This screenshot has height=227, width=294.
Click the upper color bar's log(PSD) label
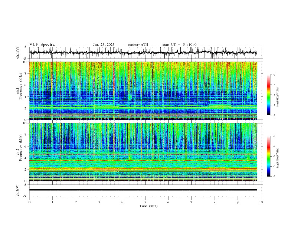pyautogui.click(x=278, y=97)
